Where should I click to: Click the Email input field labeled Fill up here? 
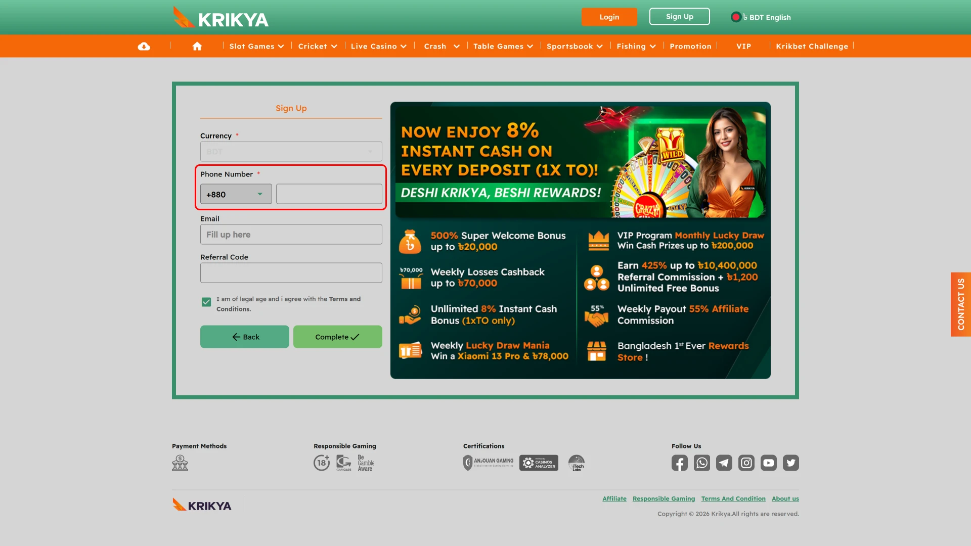pyautogui.click(x=291, y=234)
